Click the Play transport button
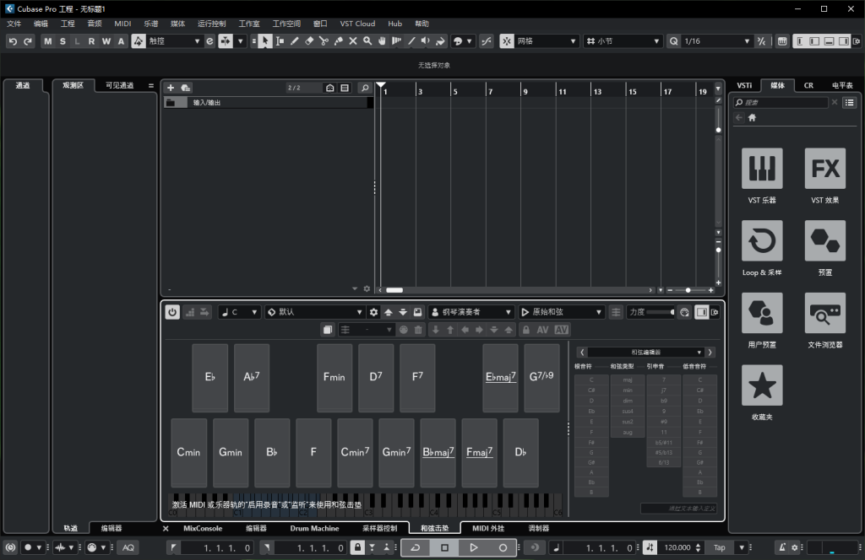The width and height of the screenshot is (865, 560). coord(473,547)
